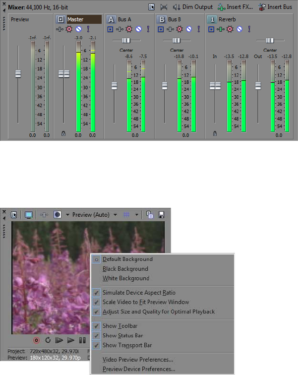
Task: Click Insert FX... in the mixer toolbar
Action: [x=235, y=7]
